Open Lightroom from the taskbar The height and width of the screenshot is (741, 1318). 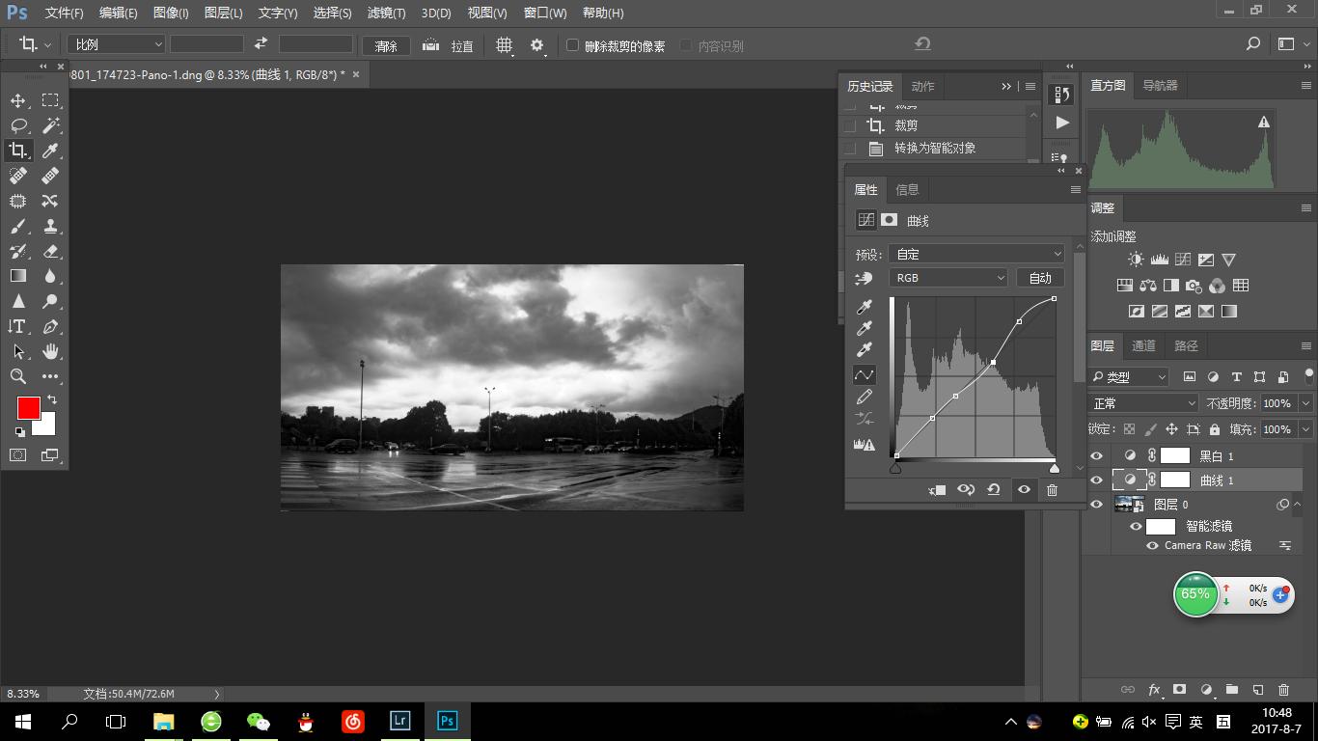tap(399, 721)
